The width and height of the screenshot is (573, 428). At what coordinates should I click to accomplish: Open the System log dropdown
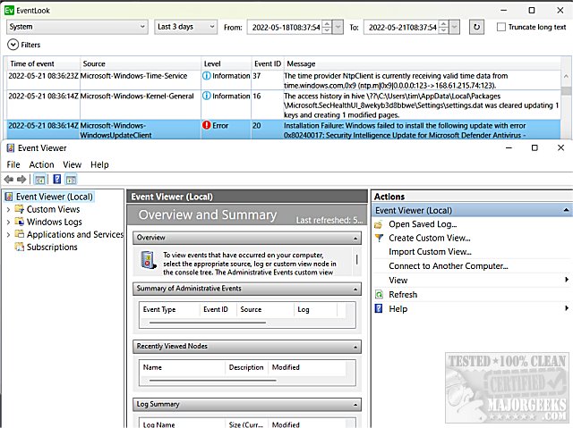tap(77, 28)
